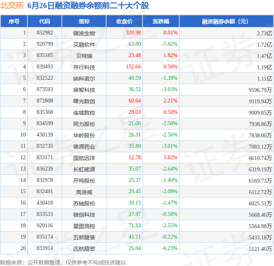Screen dimensions: 274x266
Task: Select stock name 贝特瑞
Action: (x=84, y=56)
